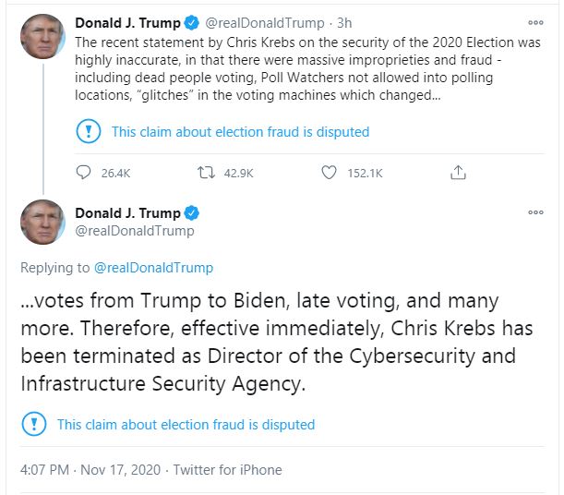This screenshot has height=495, width=564.
Task: Open more options on the reply tweet
Action: click(x=535, y=212)
